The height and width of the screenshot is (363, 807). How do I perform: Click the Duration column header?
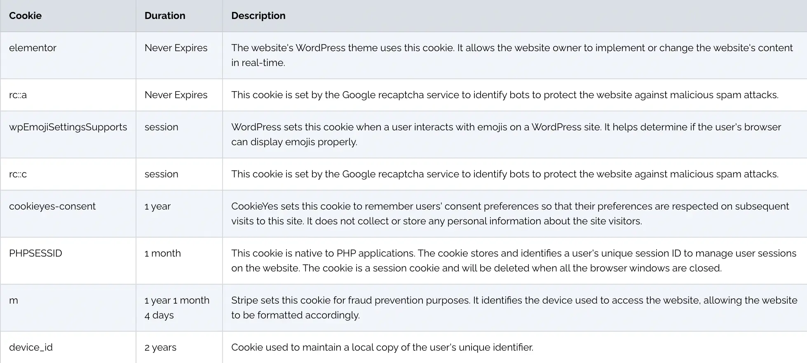pyautogui.click(x=165, y=16)
